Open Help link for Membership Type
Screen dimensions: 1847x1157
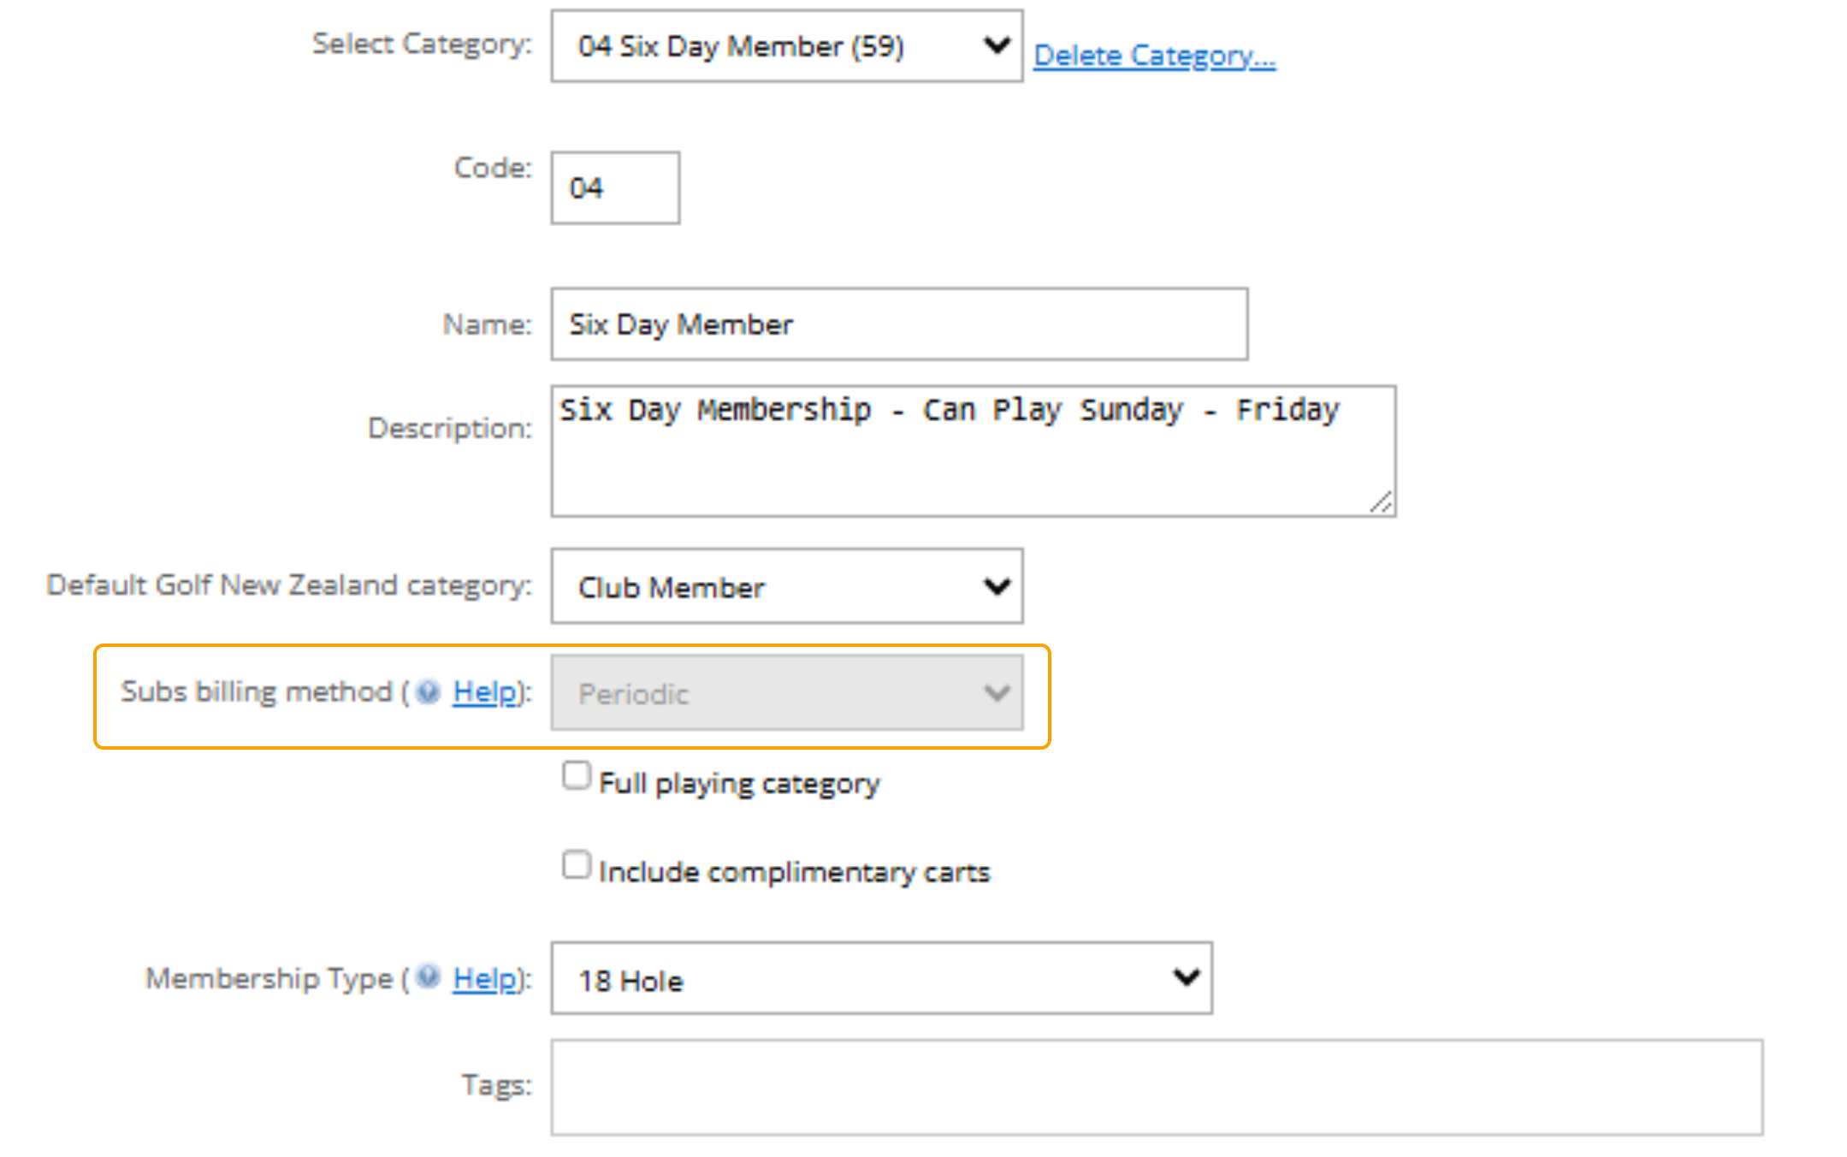[485, 978]
